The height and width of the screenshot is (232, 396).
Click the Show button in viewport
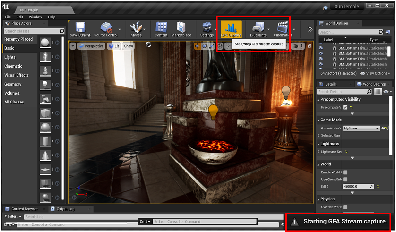[128, 46]
